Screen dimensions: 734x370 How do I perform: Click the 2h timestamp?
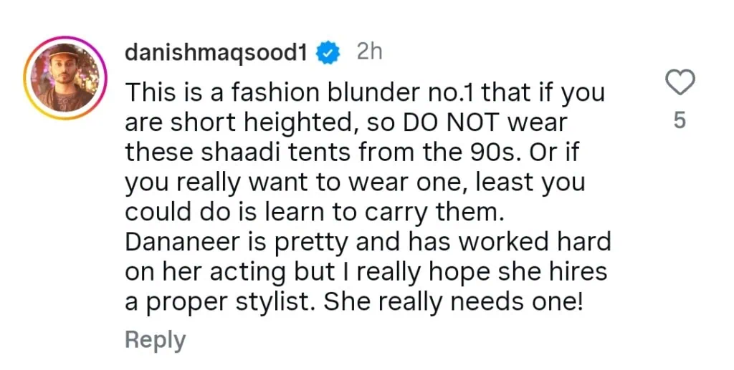(369, 52)
